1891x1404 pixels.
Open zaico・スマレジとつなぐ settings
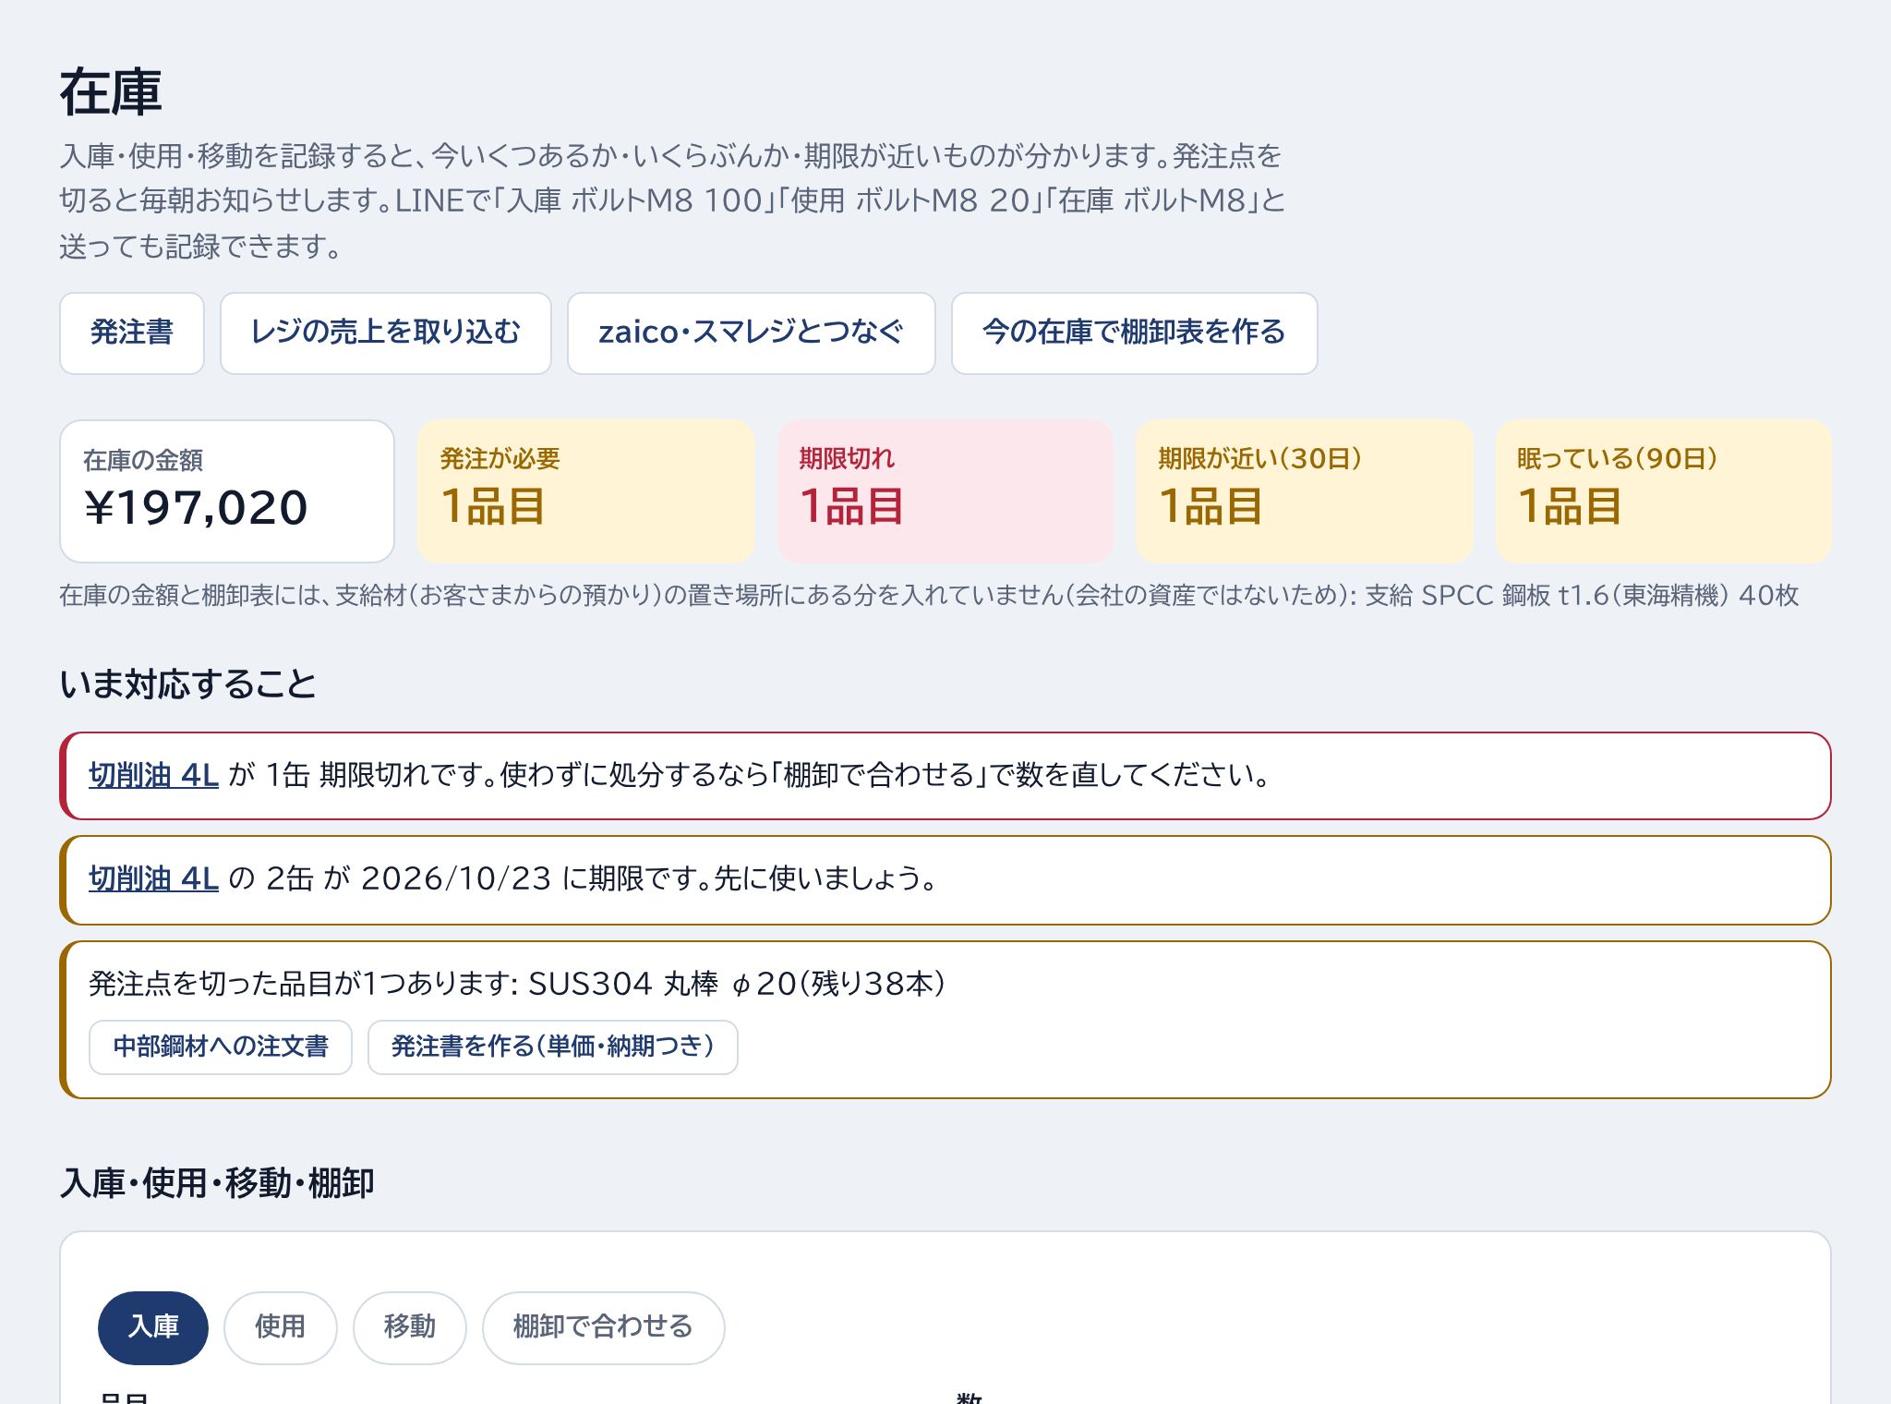(752, 333)
